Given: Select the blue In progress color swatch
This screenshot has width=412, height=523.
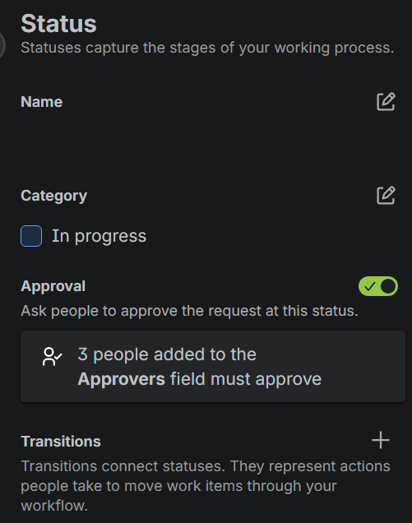Looking at the screenshot, I should (31, 236).
